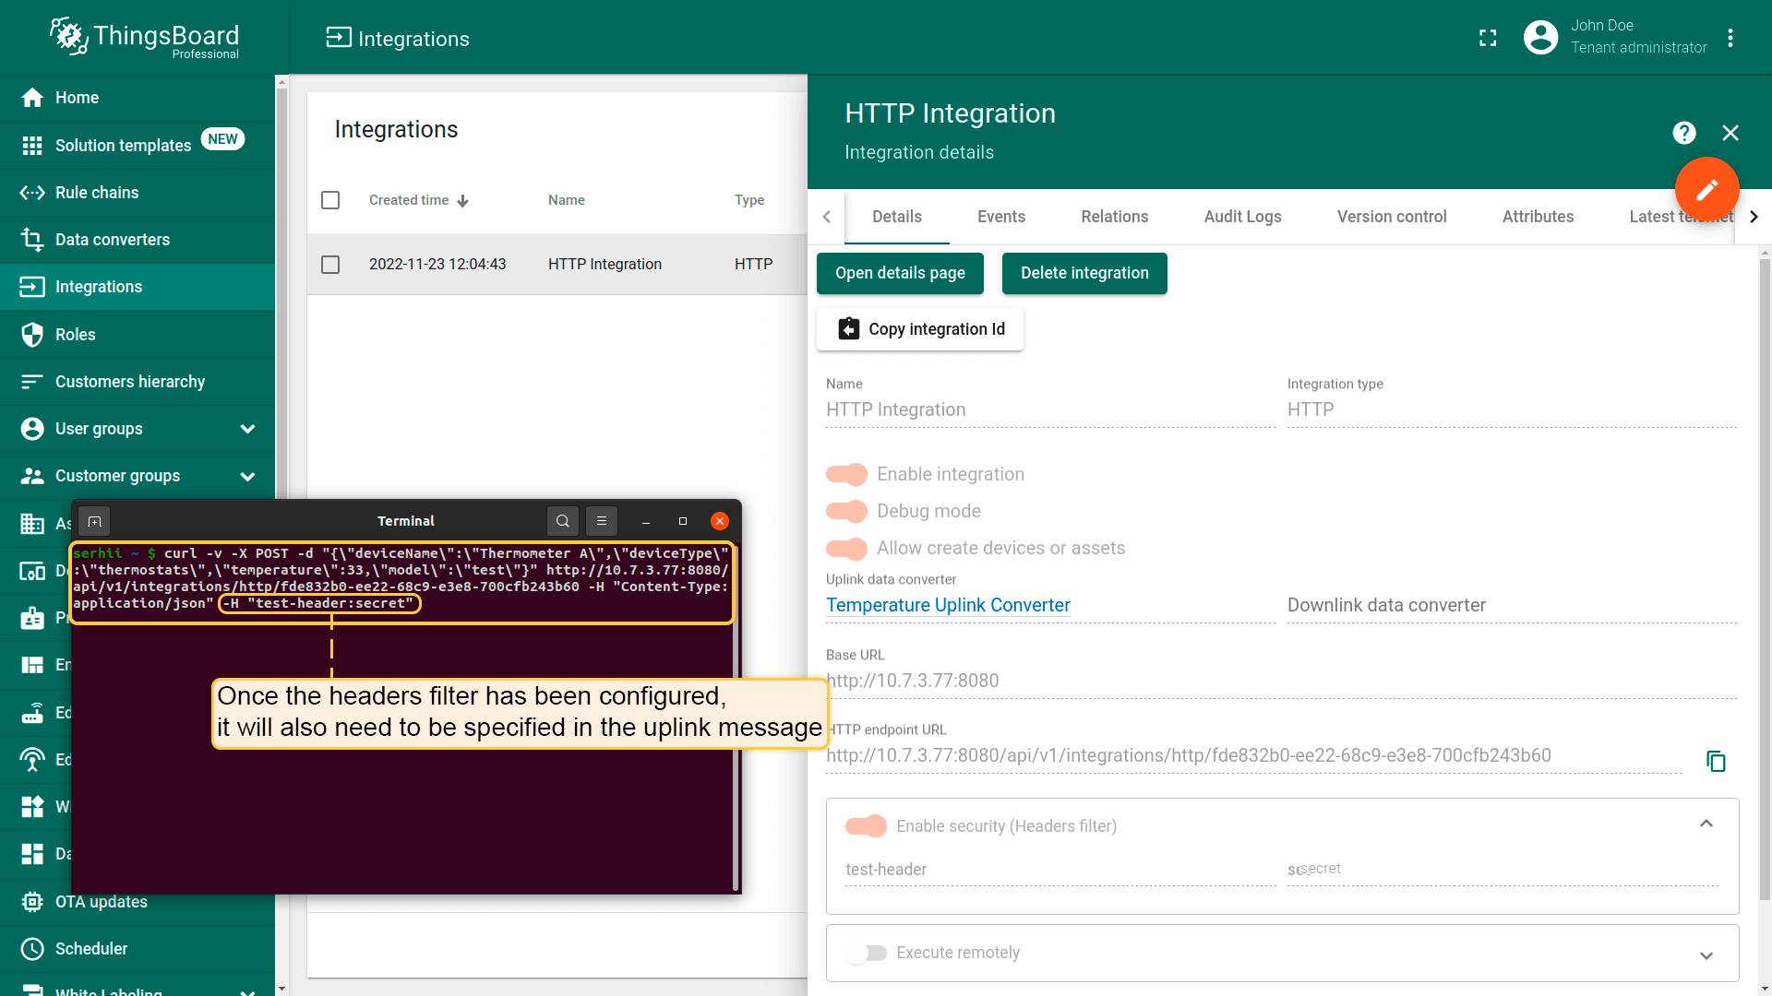
Task: Toggle Enable integration switch
Action: [846, 474]
